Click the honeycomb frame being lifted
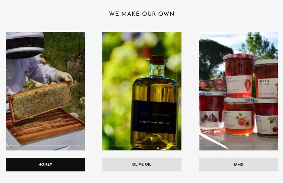Screen dimensions: 283x183 [x=40, y=102]
